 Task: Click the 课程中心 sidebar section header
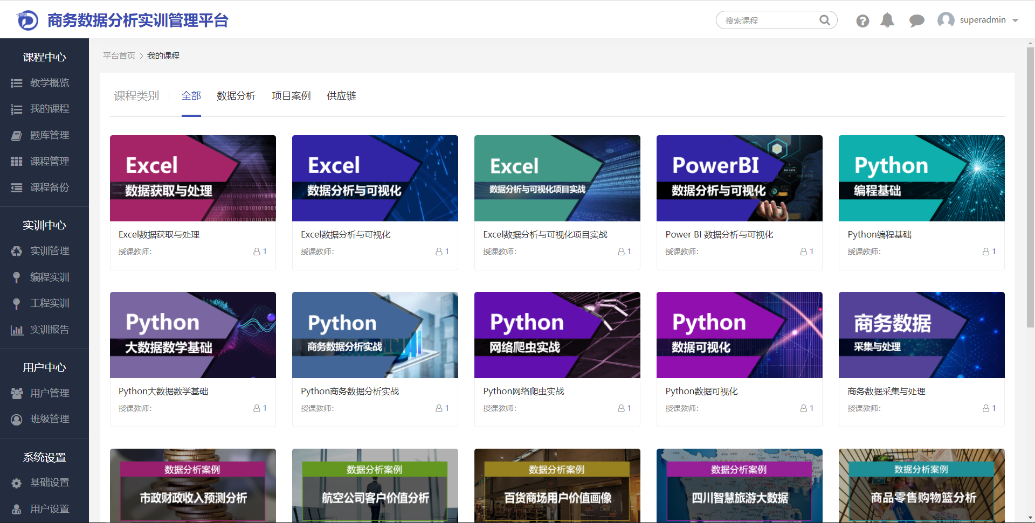(x=44, y=57)
